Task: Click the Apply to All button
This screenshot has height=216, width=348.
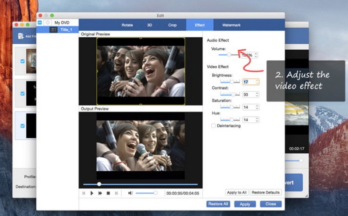Action: point(237,193)
